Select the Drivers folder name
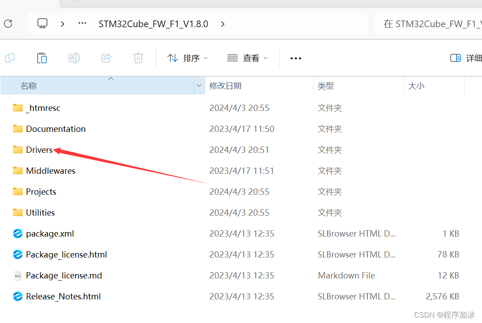Image resolution: width=482 pixels, height=323 pixels. (39, 150)
